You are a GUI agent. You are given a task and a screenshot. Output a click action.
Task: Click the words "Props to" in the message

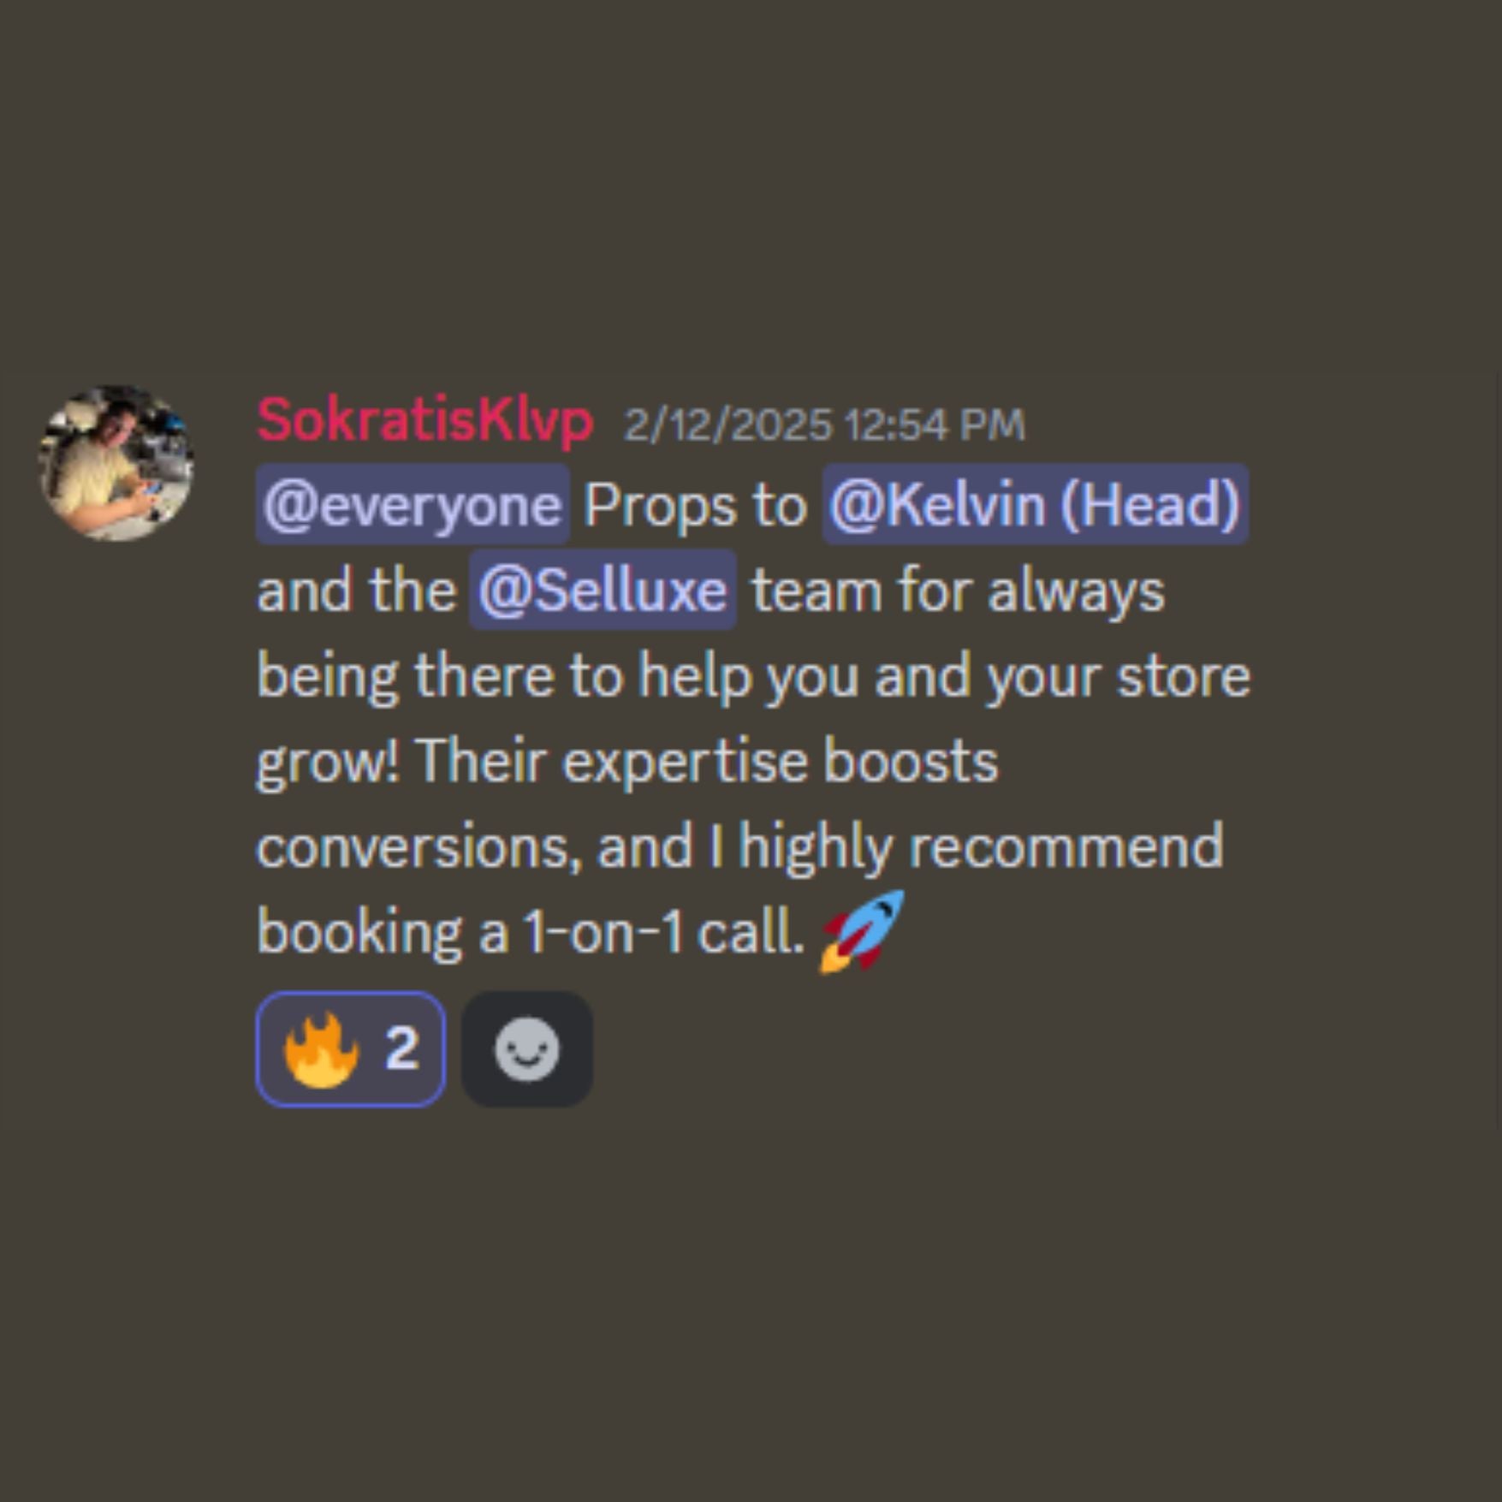tap(695, 505)
